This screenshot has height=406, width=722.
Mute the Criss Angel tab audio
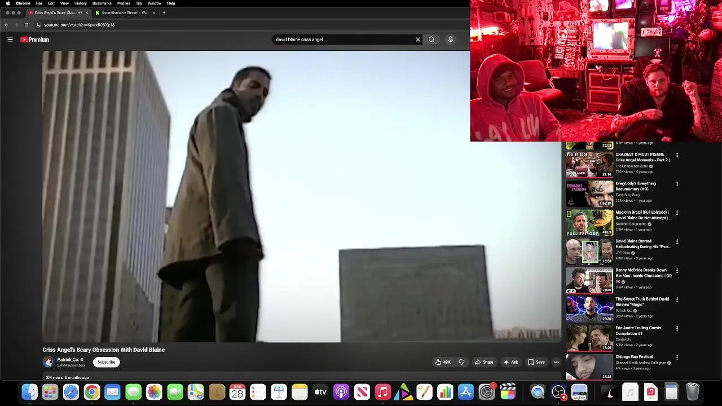click(80, 12)
